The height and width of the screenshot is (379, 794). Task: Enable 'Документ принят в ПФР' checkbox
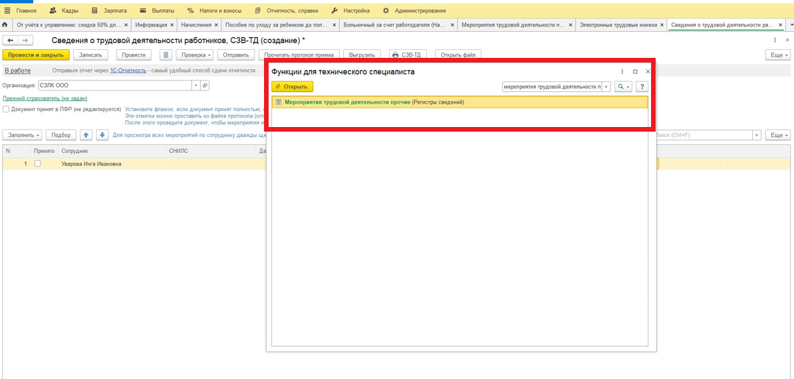tap(6, 109)
